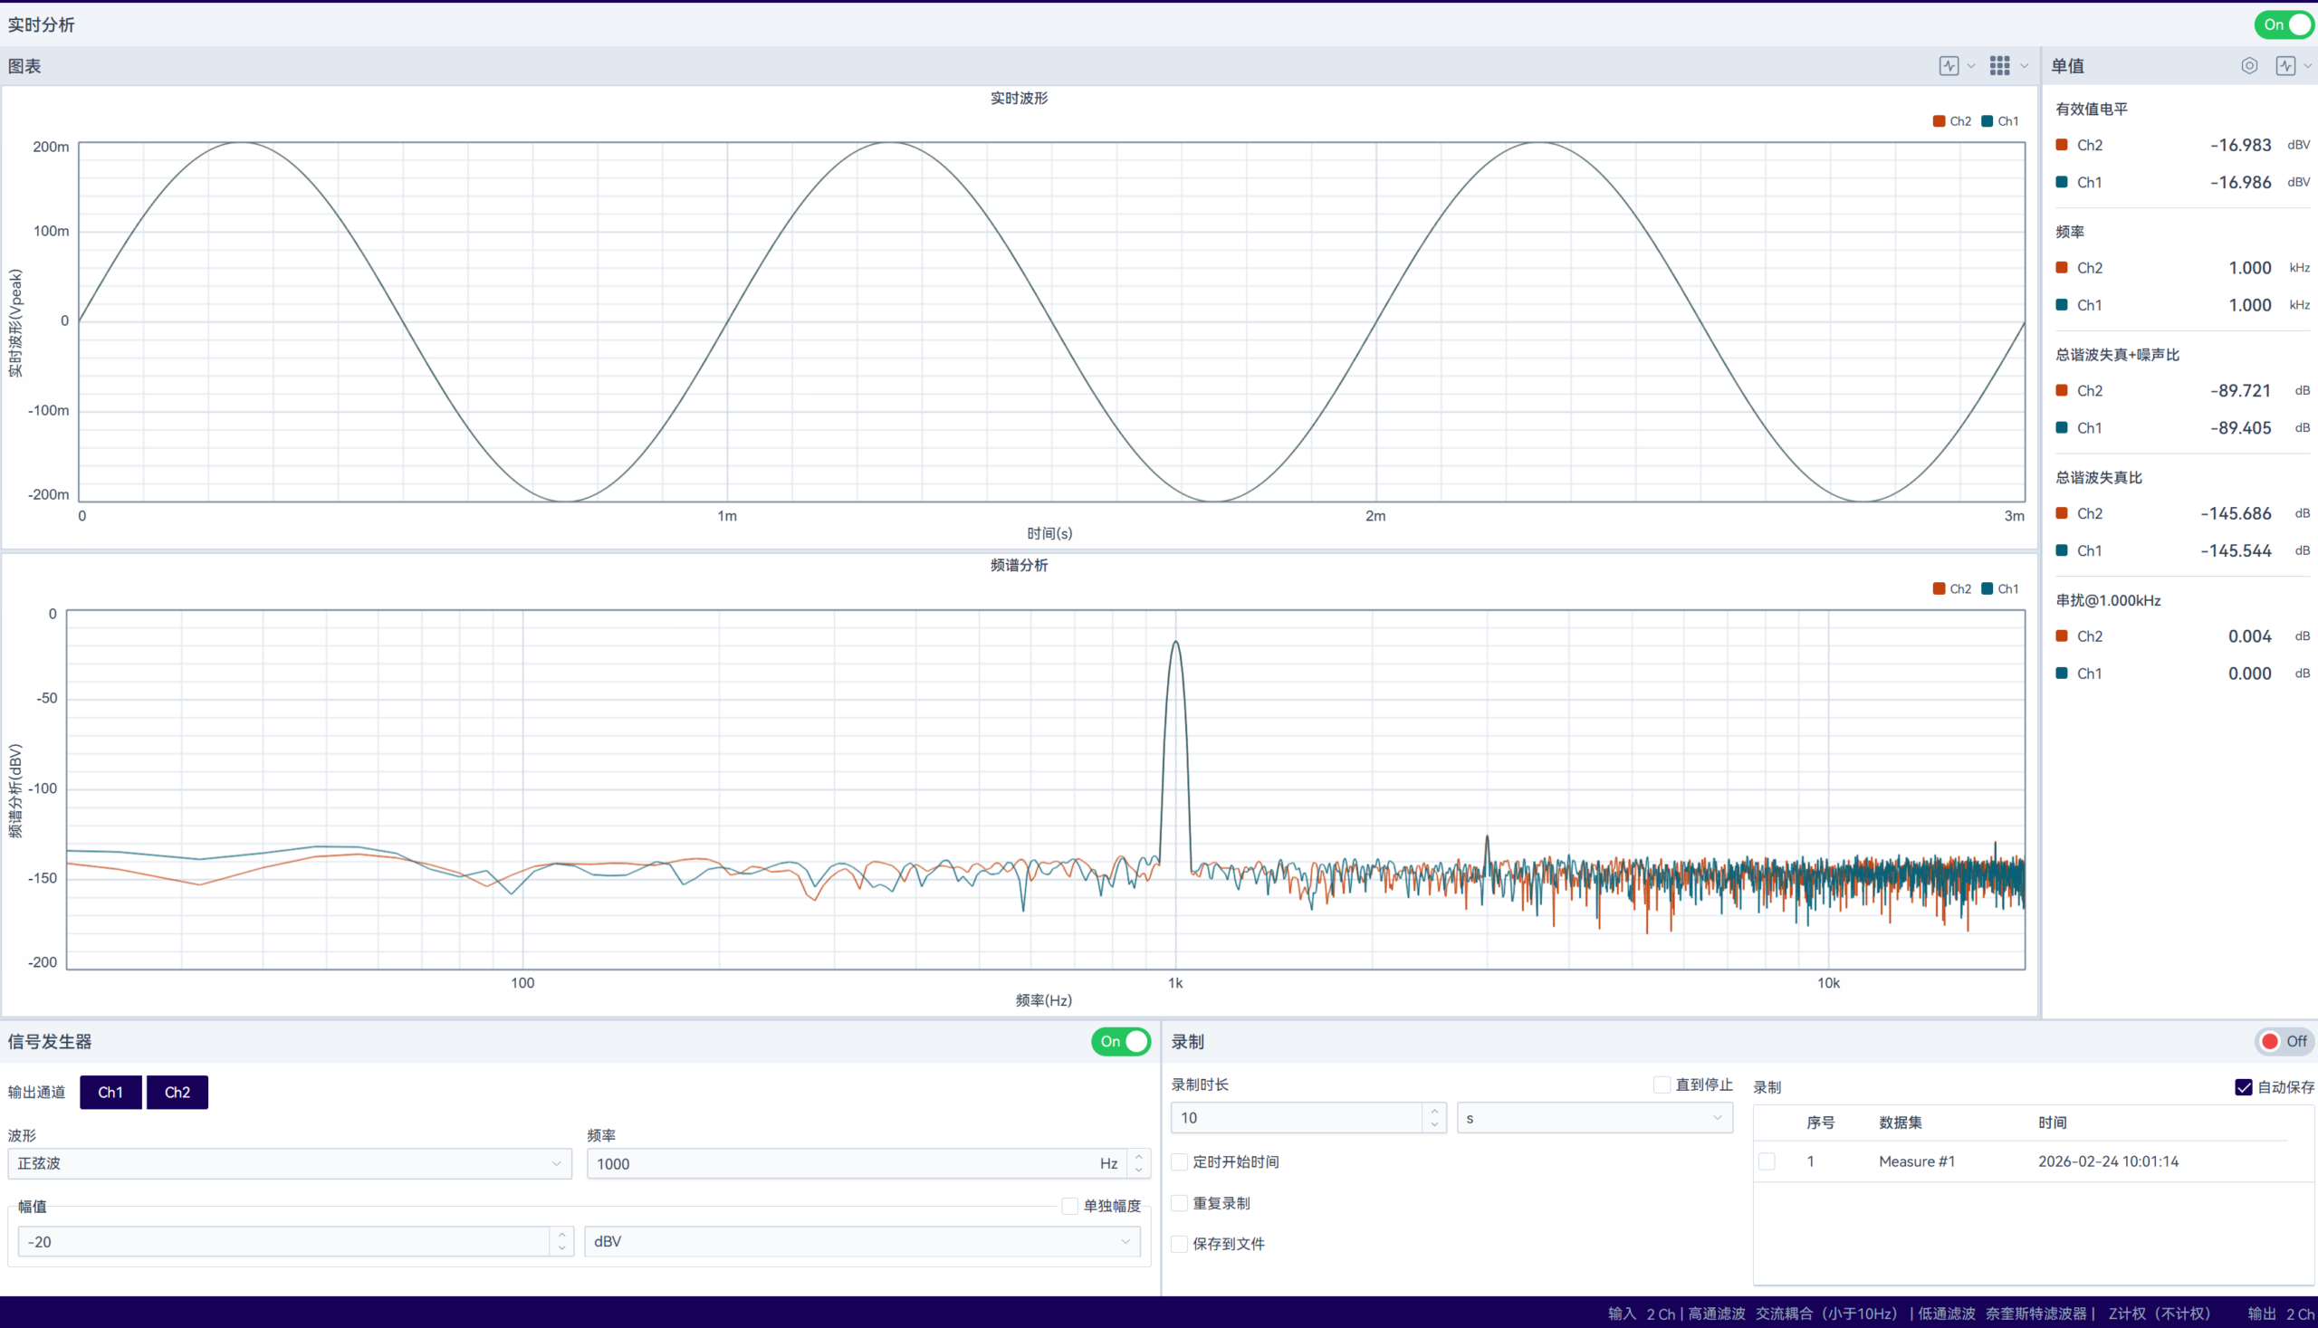Select the Ch1 output channel button
2318x1328 pixels.
tap(110, 1093)
